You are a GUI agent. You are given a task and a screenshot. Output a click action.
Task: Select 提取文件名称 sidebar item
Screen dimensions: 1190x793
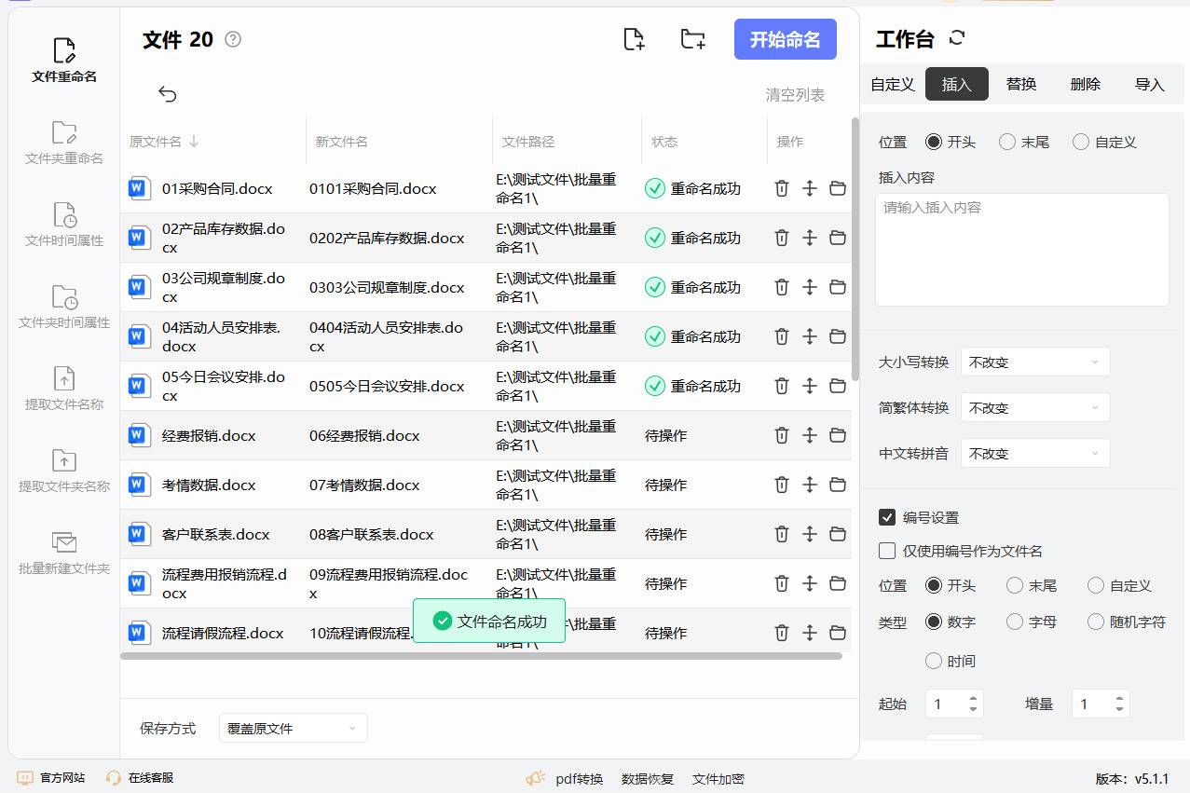[64, 389]
